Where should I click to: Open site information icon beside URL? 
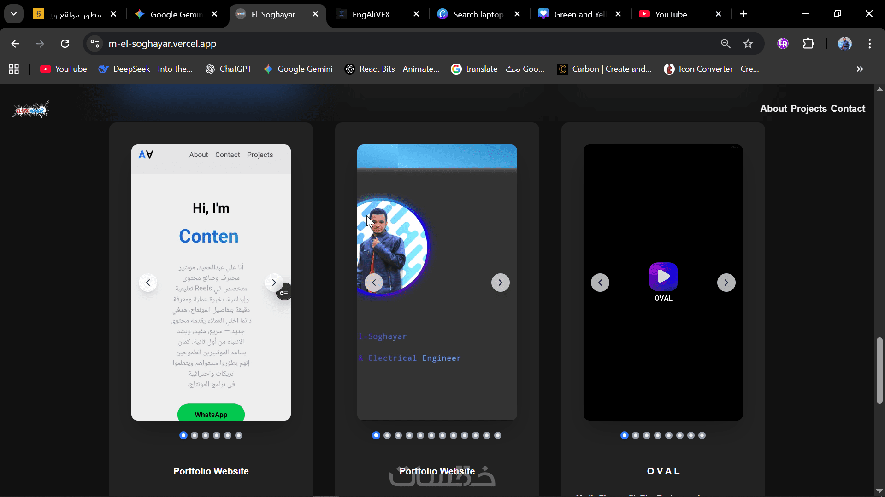(x=95, y=44)
